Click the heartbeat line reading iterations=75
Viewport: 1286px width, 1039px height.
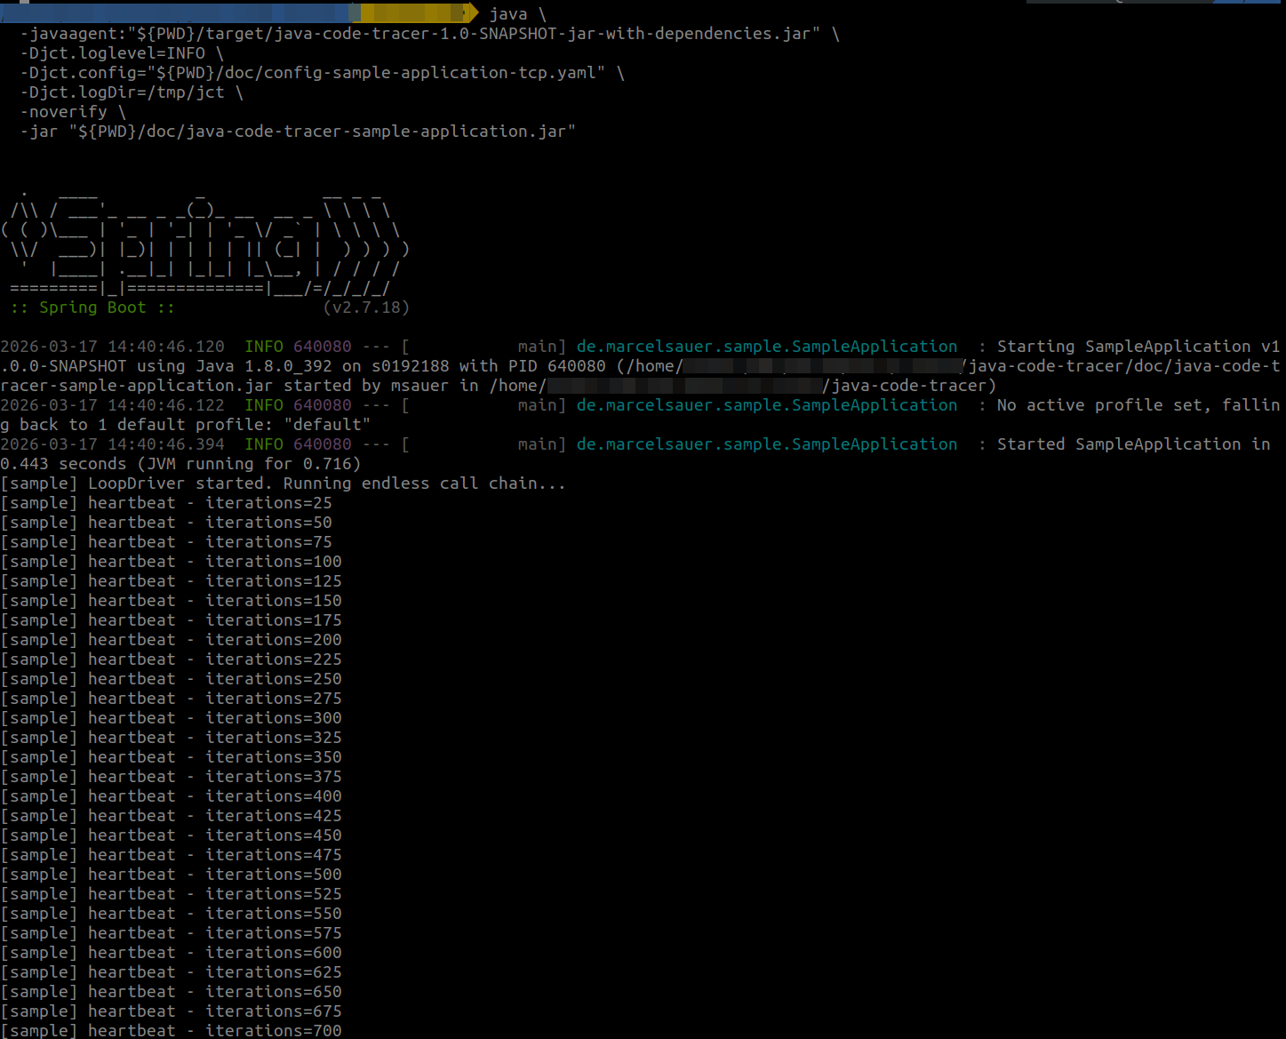coord(166,542)
